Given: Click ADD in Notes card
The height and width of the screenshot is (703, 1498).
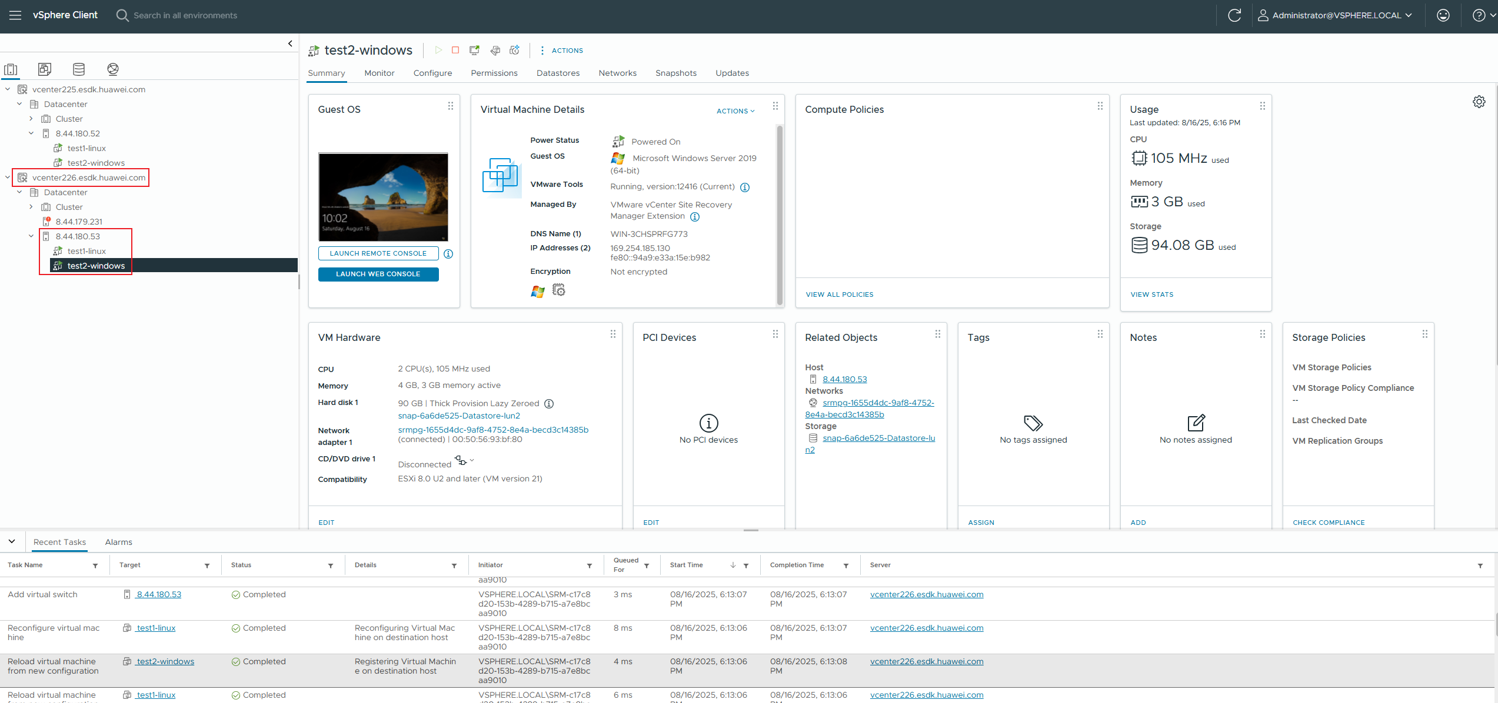Looking at the screenshot, I should point(1138,523).
